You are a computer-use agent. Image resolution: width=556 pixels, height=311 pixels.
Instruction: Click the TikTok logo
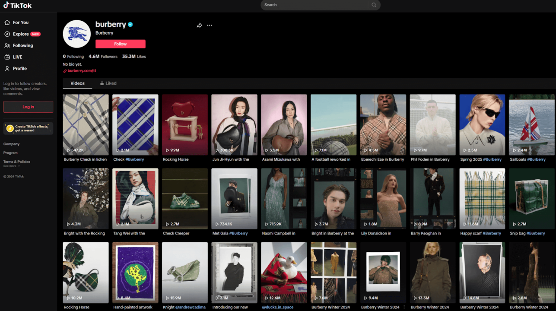click(17, 5)
